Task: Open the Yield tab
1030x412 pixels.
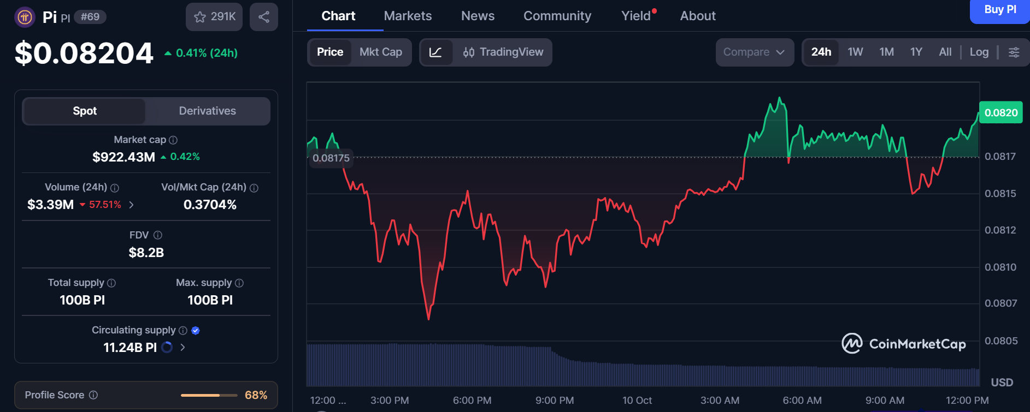Action: tap(637, 16)
